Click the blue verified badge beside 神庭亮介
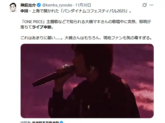Viewport: 165px width, 123px height. point(39,5)
